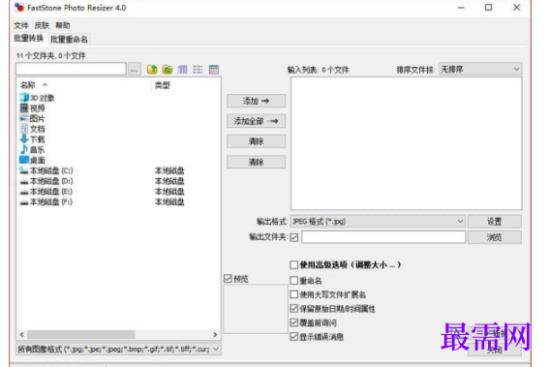Image resolution: width=549 pixels, height=367 pixels.
Task: Uncheck 覆盖前询问 option
Action: [x=294, y=322]
